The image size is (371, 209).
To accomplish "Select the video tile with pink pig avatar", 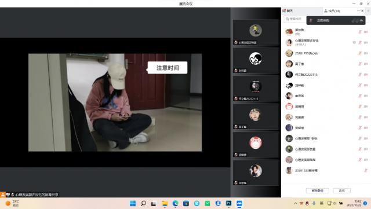I will (256, 145).
